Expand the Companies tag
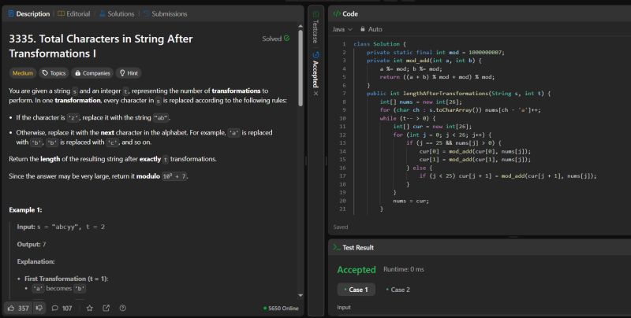631x318 pixels. coord(91,72)
